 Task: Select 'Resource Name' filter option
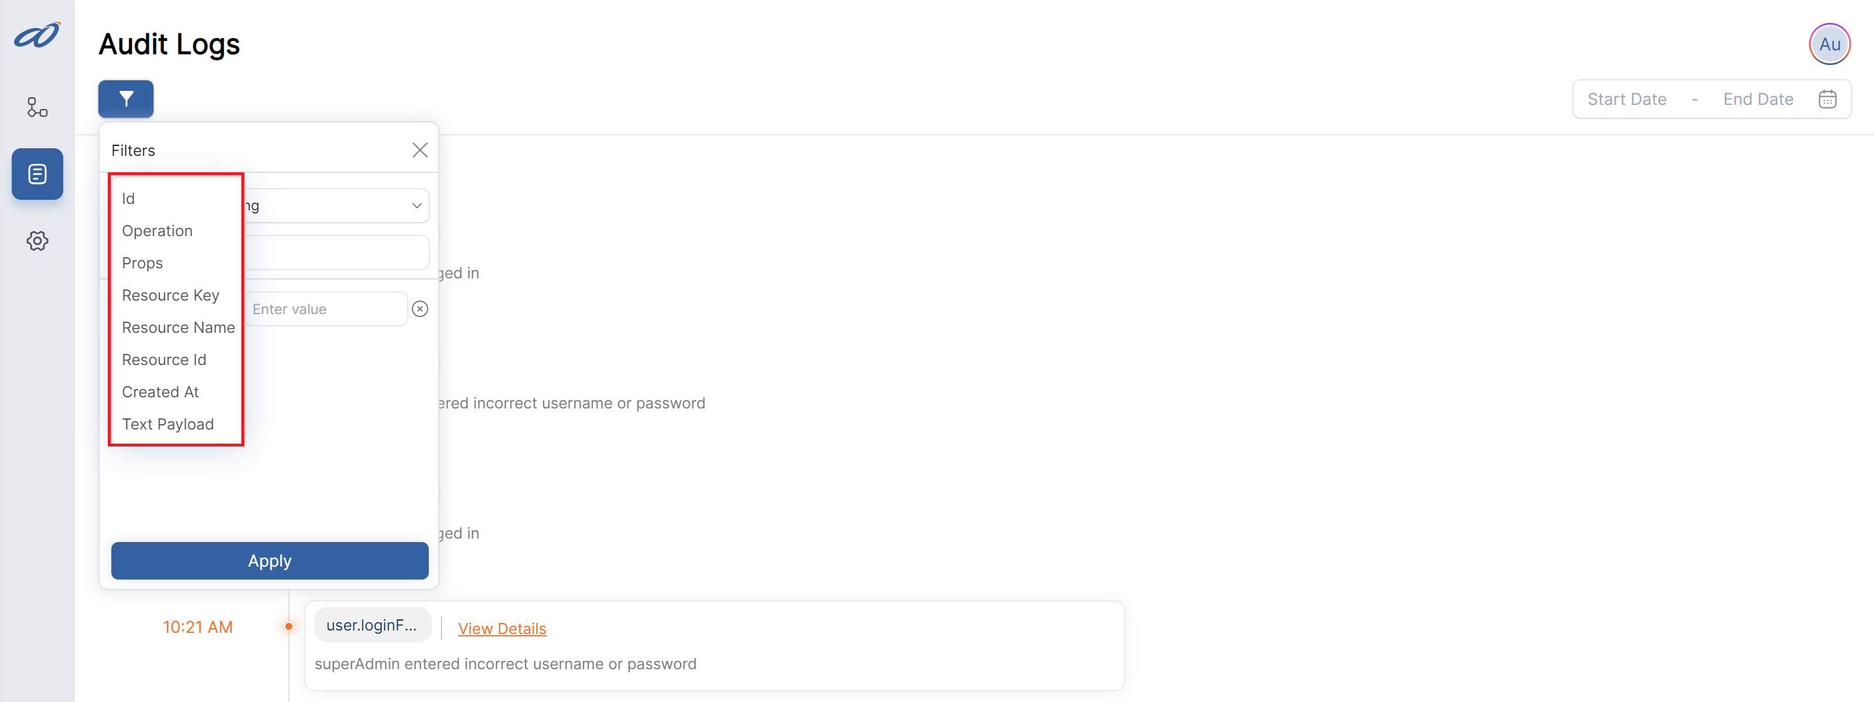(x=178, y=326)
